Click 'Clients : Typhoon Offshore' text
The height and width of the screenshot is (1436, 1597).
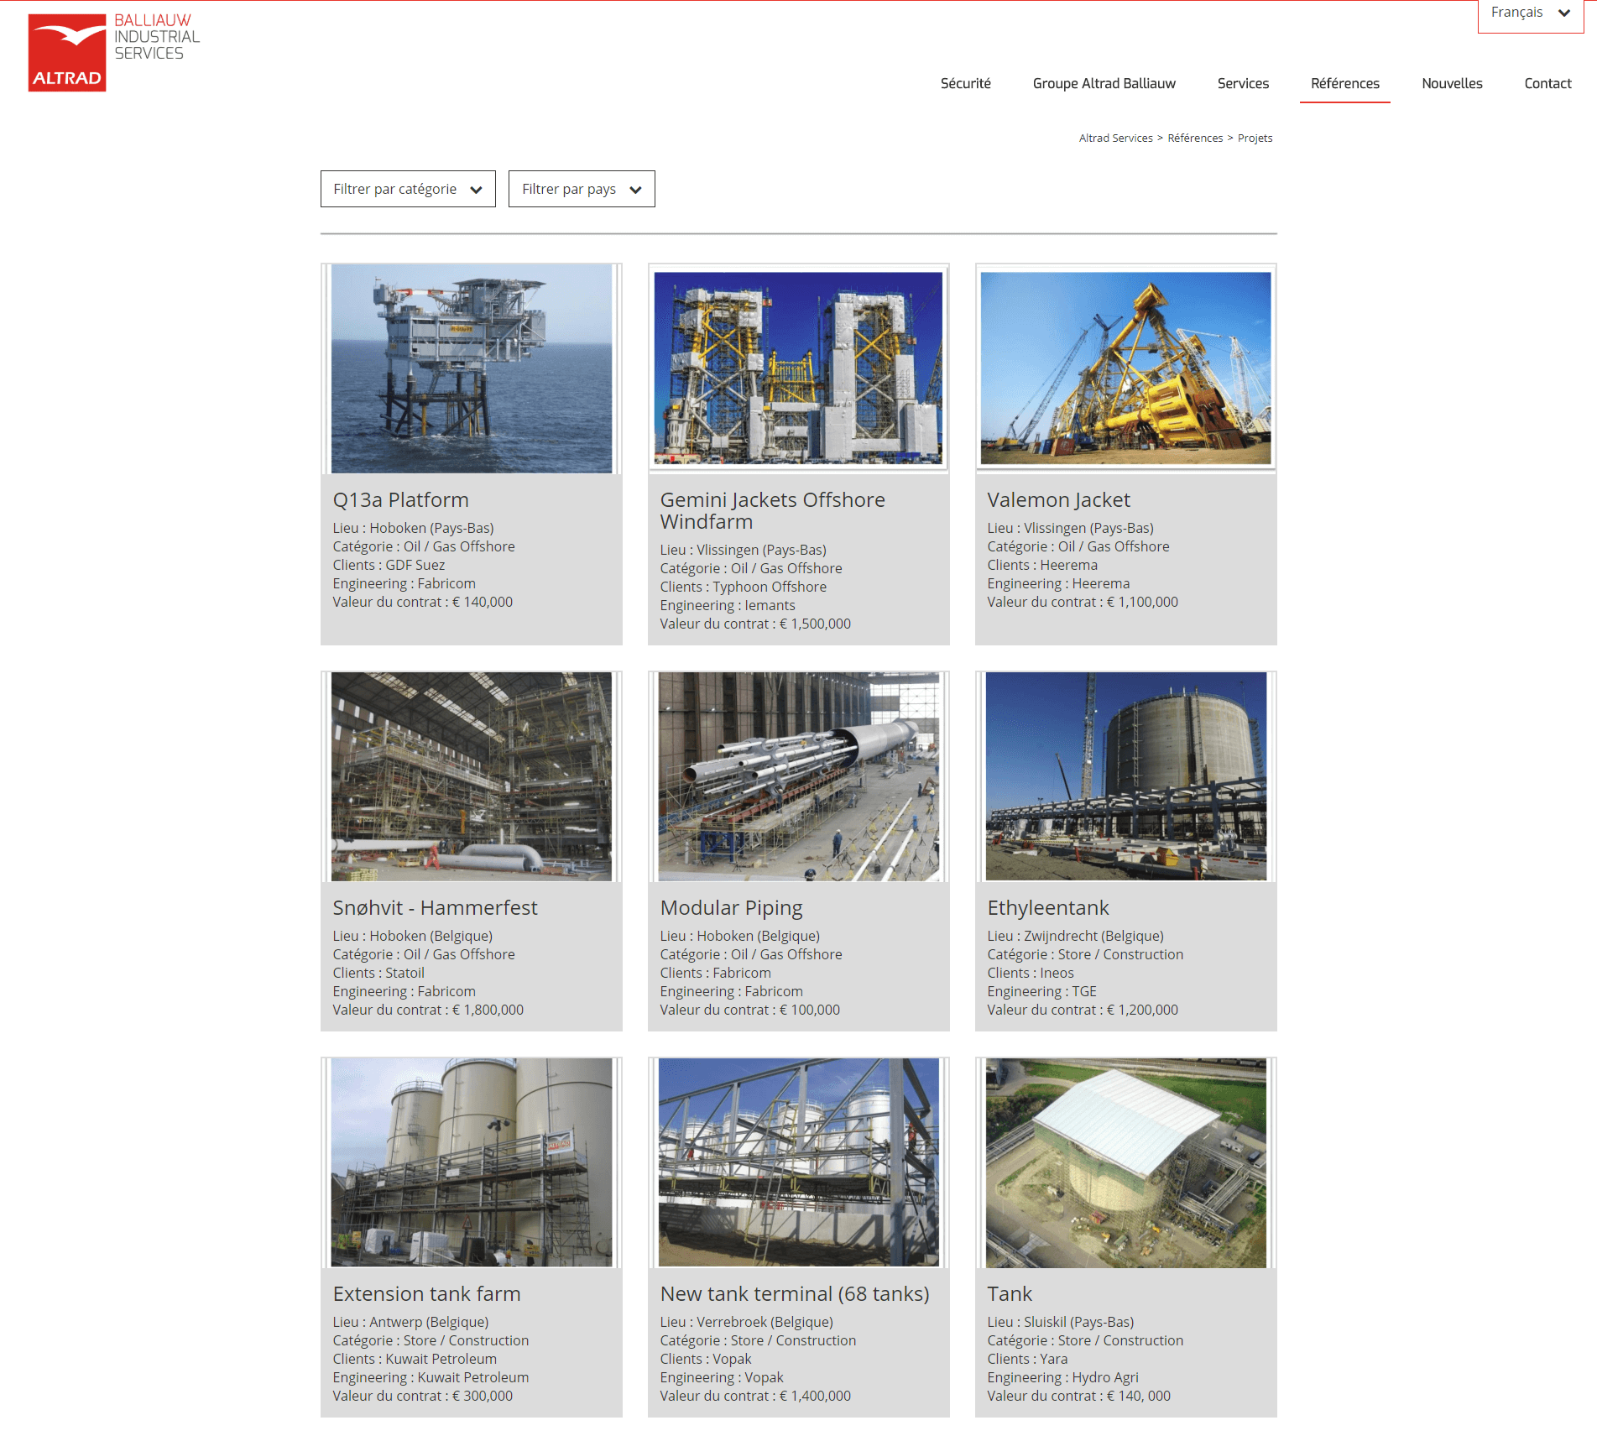743,587
